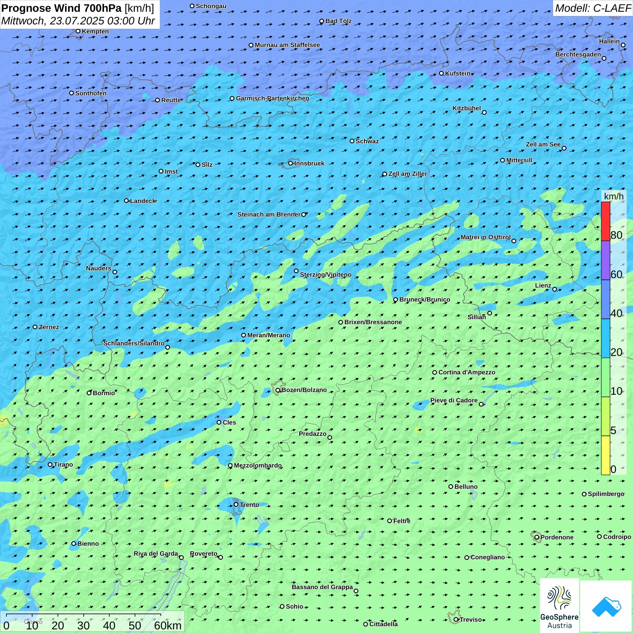Click the yellow 0-5 km/h legend color
633x633 pixels.
point(605,455)
